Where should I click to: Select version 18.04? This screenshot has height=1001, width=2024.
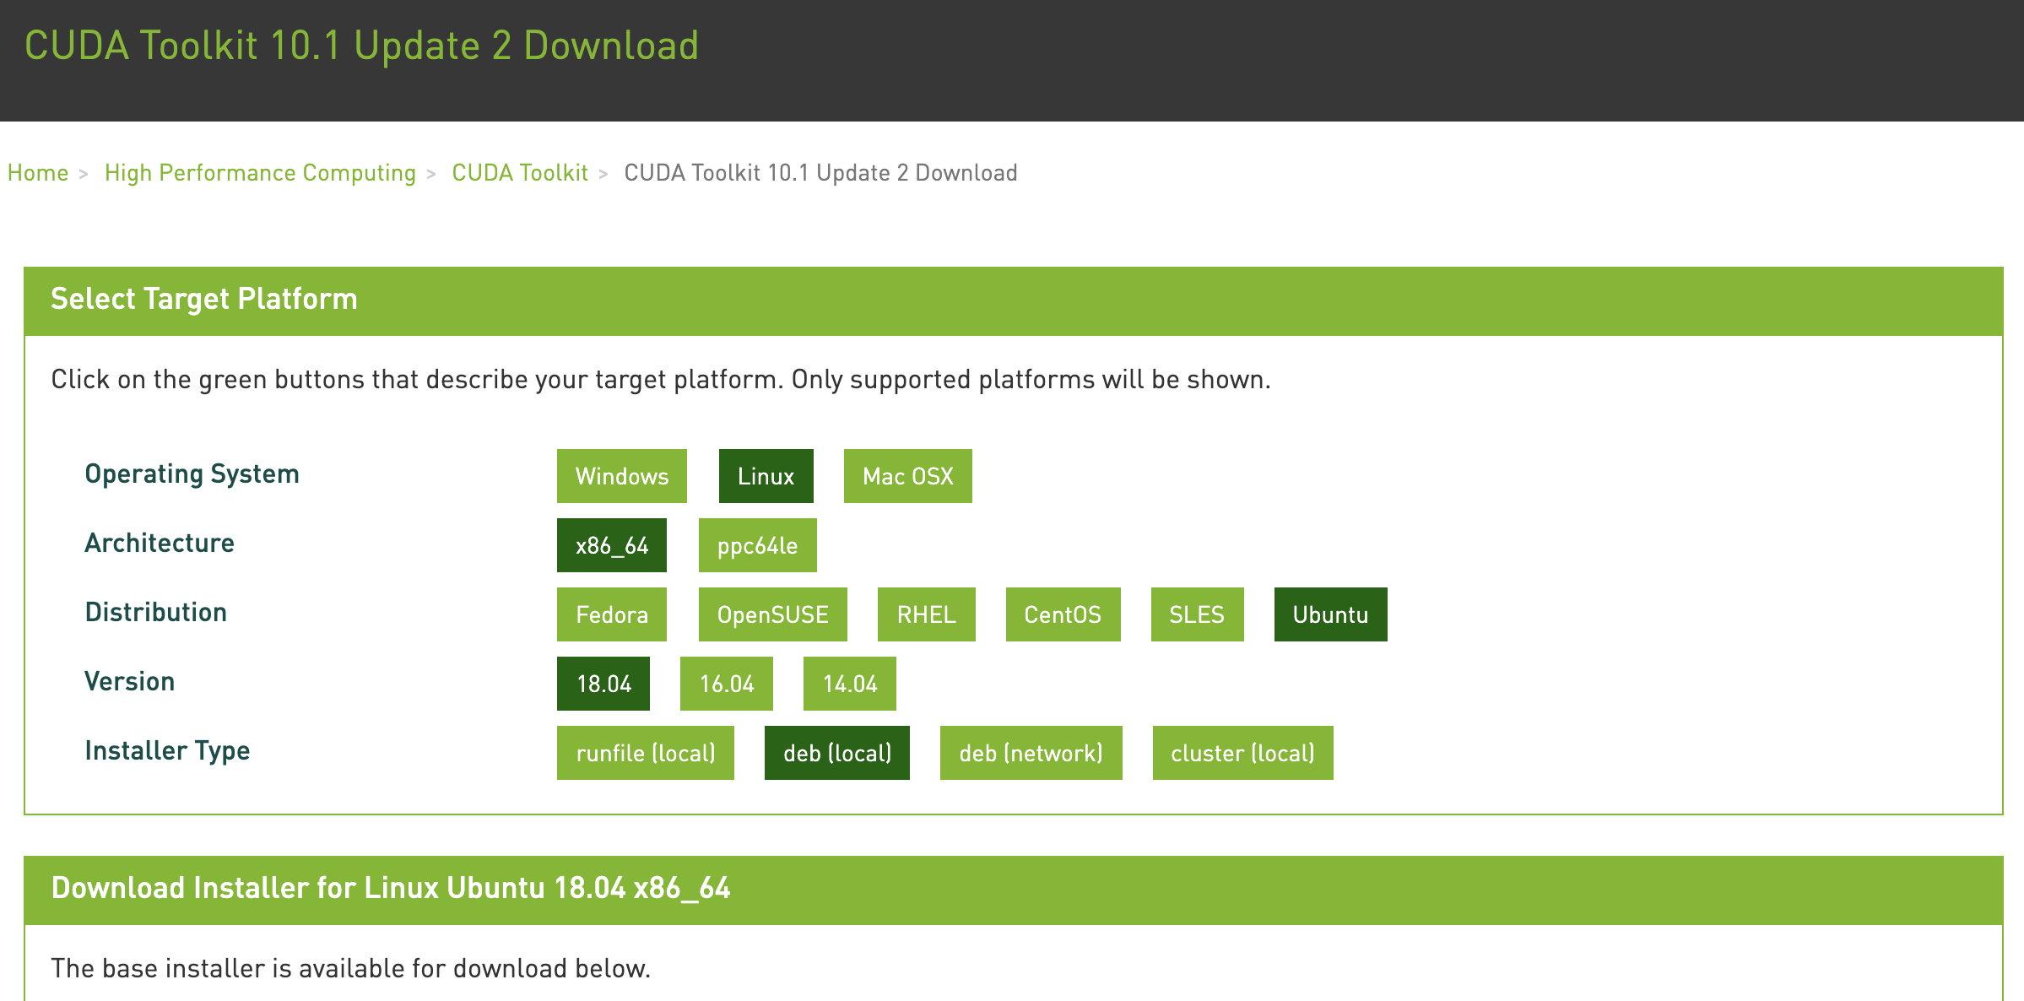[x=603, y=684]
